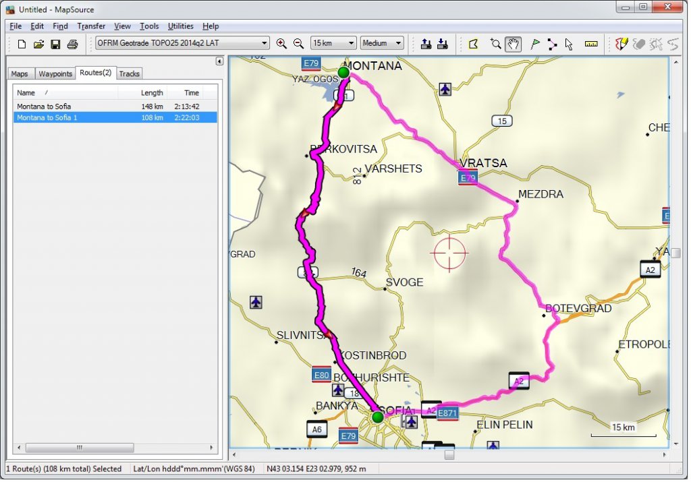Screen dimensions: 691x482
Task: Create a new file with the New icon
Action: [22, 44]
